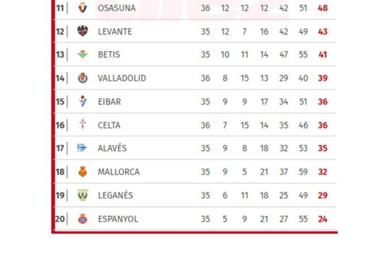Click the Levante club crest
This screenshot has width=389, height=258.
pyautogui.click(x=83, y=31)
